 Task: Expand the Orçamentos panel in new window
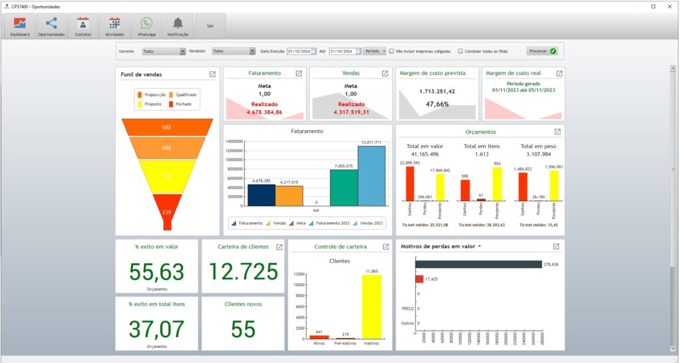point(558,132)
